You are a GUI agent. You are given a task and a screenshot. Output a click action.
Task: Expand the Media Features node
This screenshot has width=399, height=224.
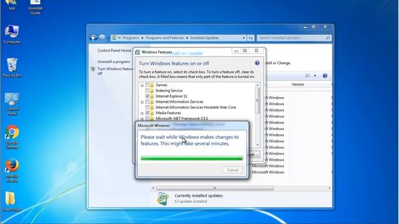[x=142, y=113]
